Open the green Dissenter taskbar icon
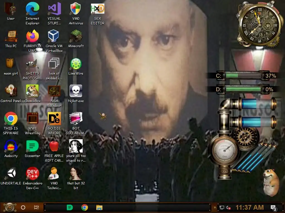The height and width of the screenshot is (213, 285). point(70,207)
